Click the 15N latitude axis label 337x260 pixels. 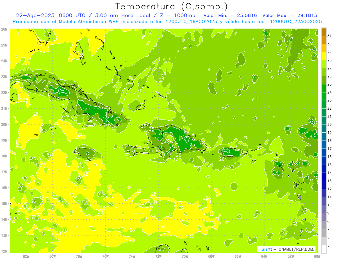[x=4, y=203]
